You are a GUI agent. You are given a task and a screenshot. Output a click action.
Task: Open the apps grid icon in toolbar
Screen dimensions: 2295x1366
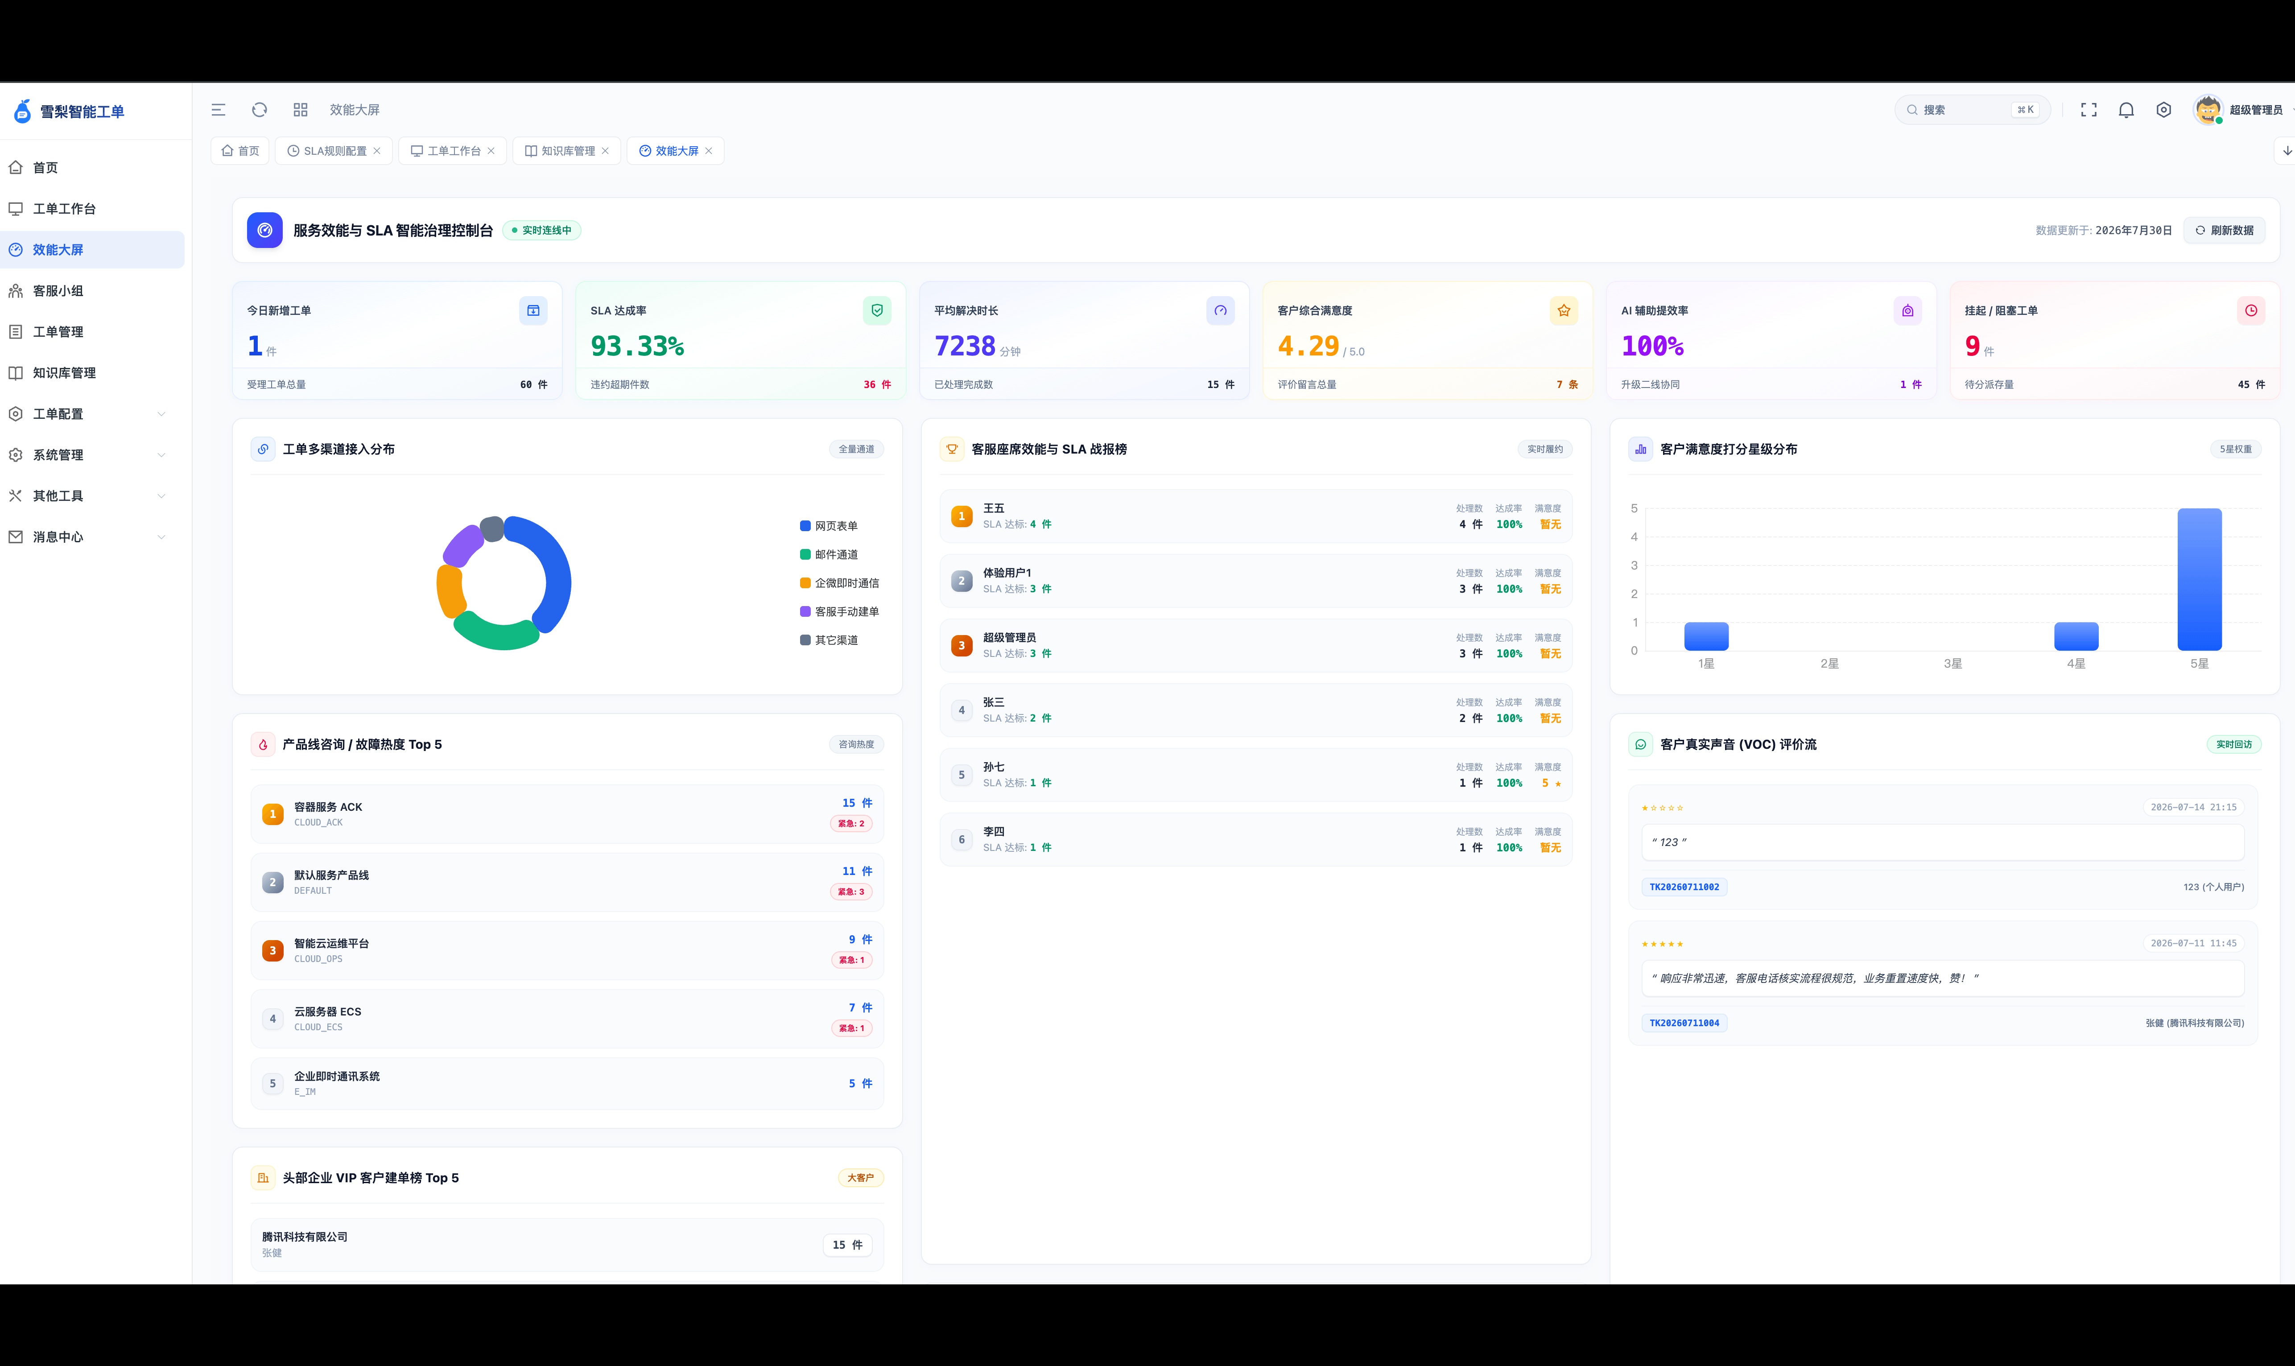pyautogui.click(x=300, y=110)
